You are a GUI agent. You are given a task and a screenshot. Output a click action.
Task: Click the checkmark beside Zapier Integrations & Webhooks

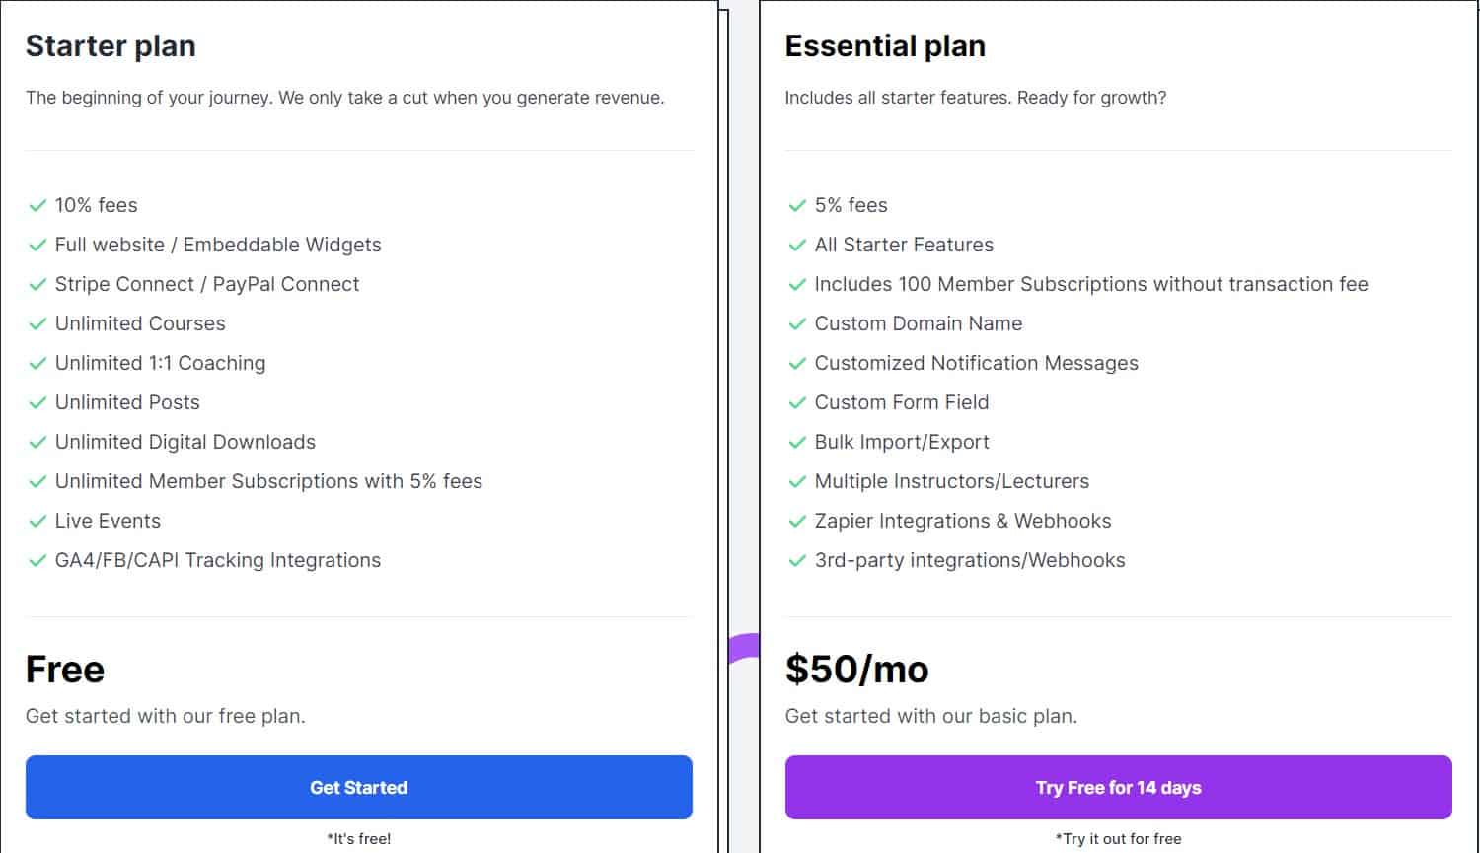coord(797,521)
